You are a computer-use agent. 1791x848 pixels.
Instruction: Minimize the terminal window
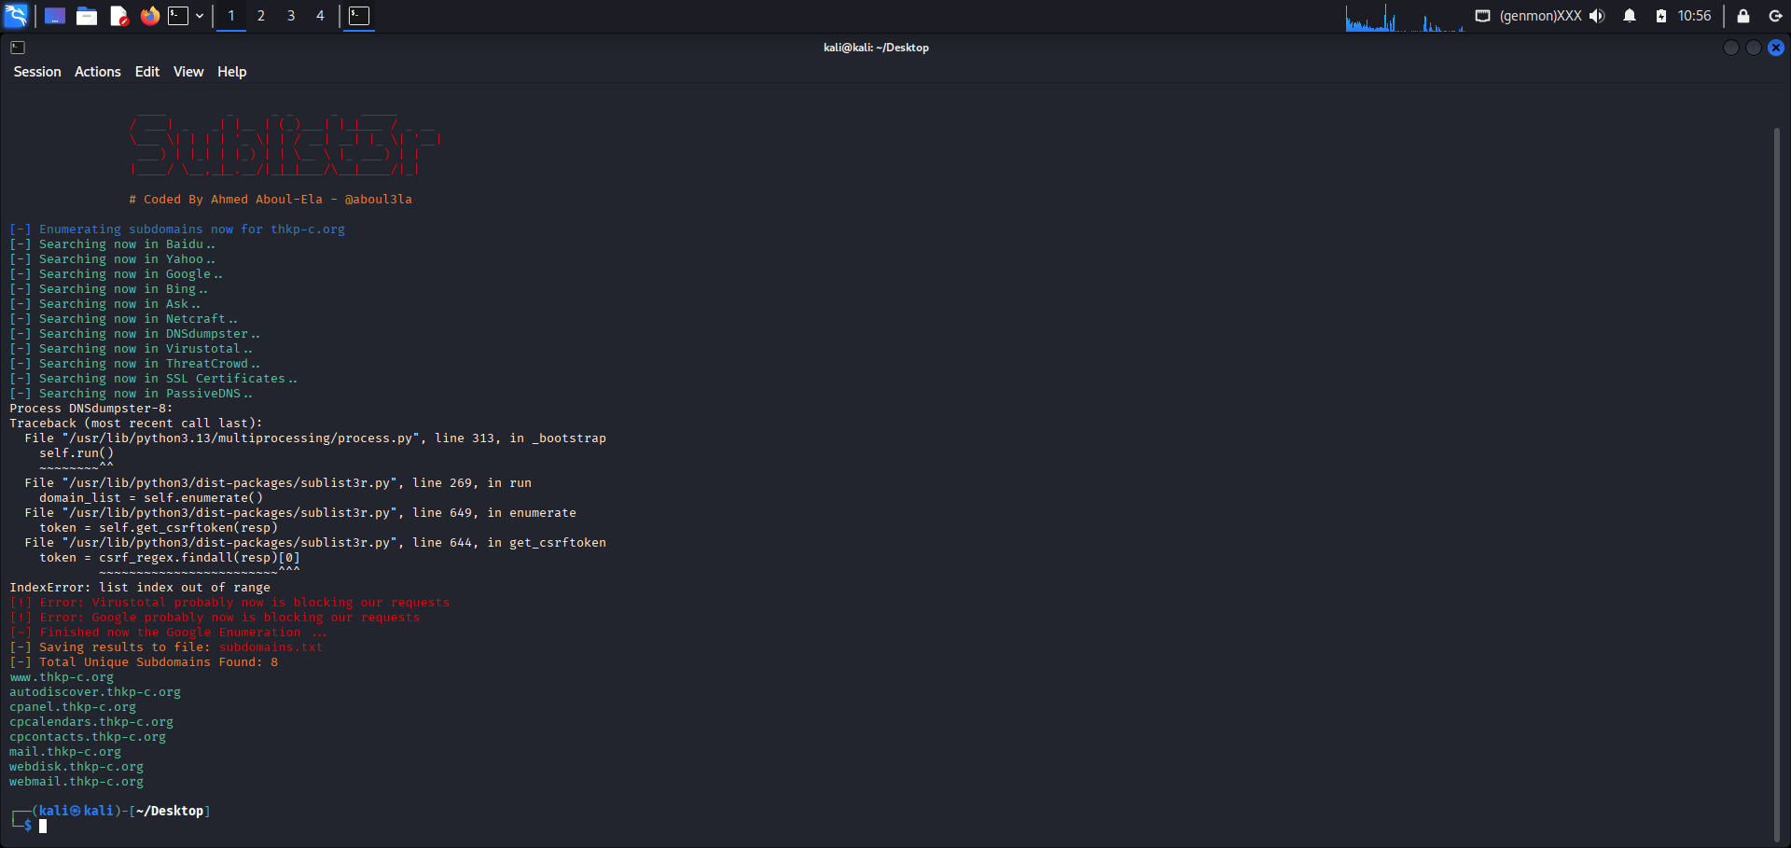[x=1730, y=48]
